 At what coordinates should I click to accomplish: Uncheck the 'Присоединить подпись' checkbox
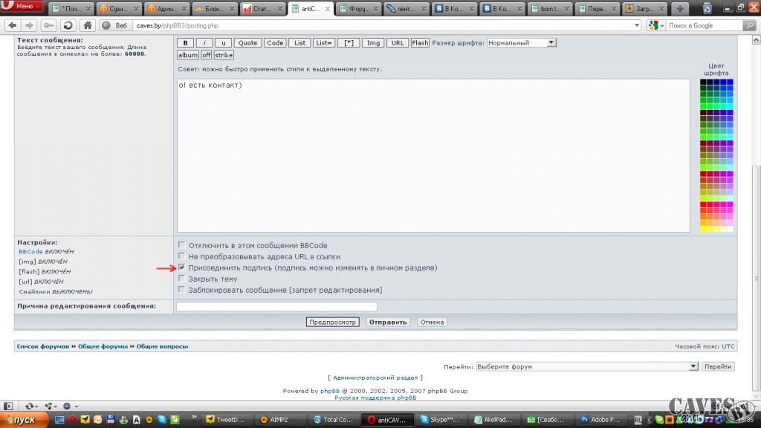(181, 267)
